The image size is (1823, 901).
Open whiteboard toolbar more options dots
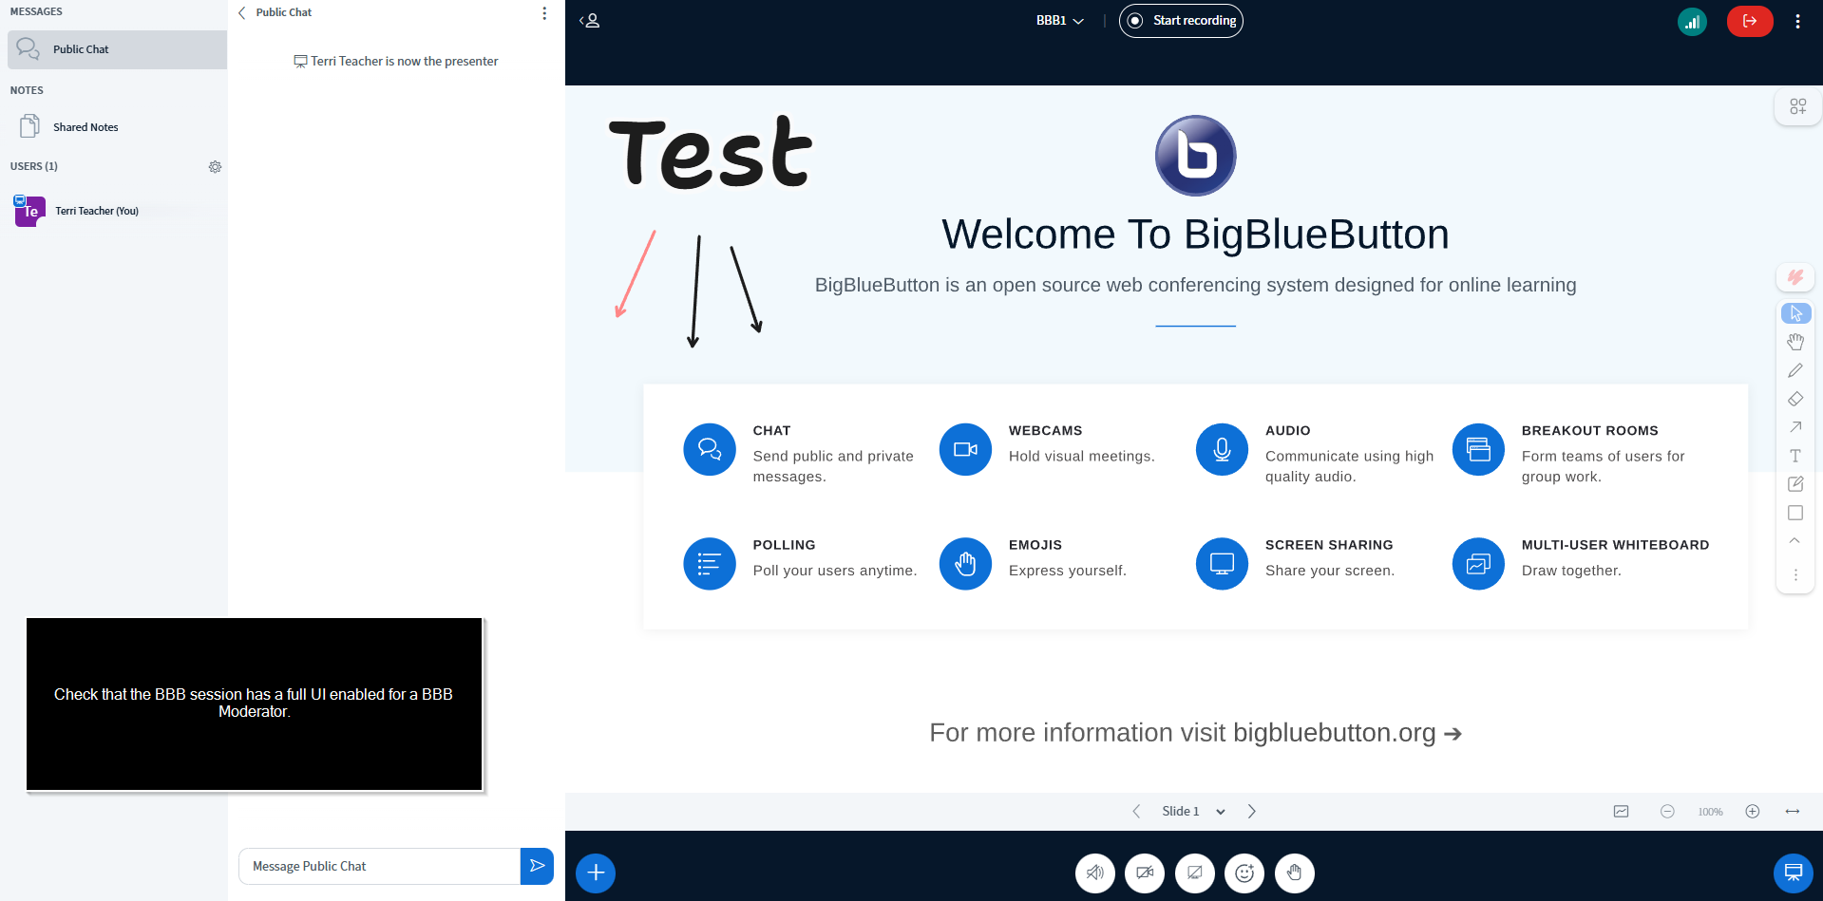click(x=1795, y=574)
